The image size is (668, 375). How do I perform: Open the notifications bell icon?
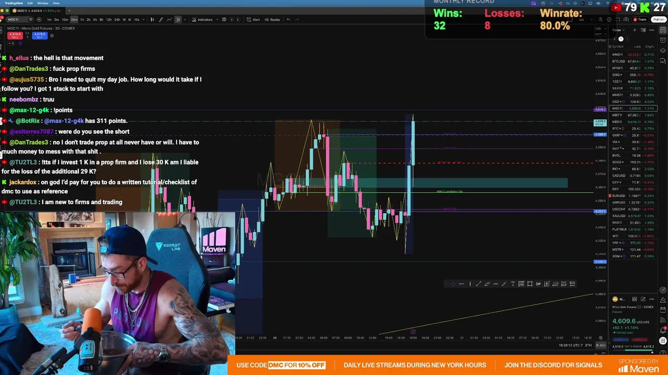pyautogui.click(x=663, y=330)
